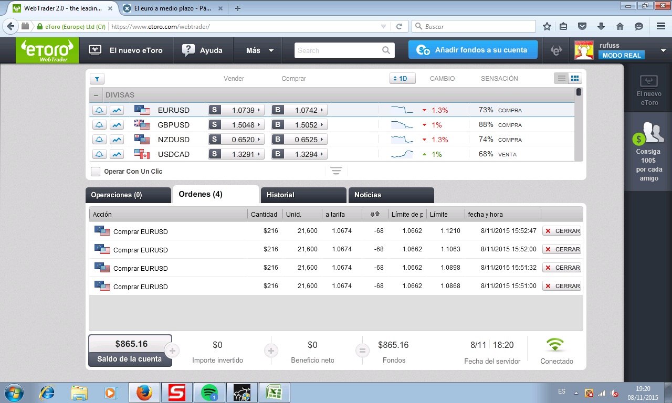The width and height of the screenshot is (672, 403).
Task: Open the chart icon for USDCAD
Action: tap(117, 154)
